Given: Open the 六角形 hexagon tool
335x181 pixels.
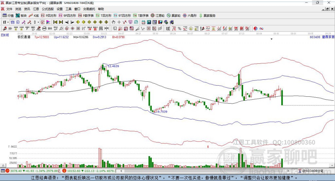Looking at the screenshot, I should (190, 16).
